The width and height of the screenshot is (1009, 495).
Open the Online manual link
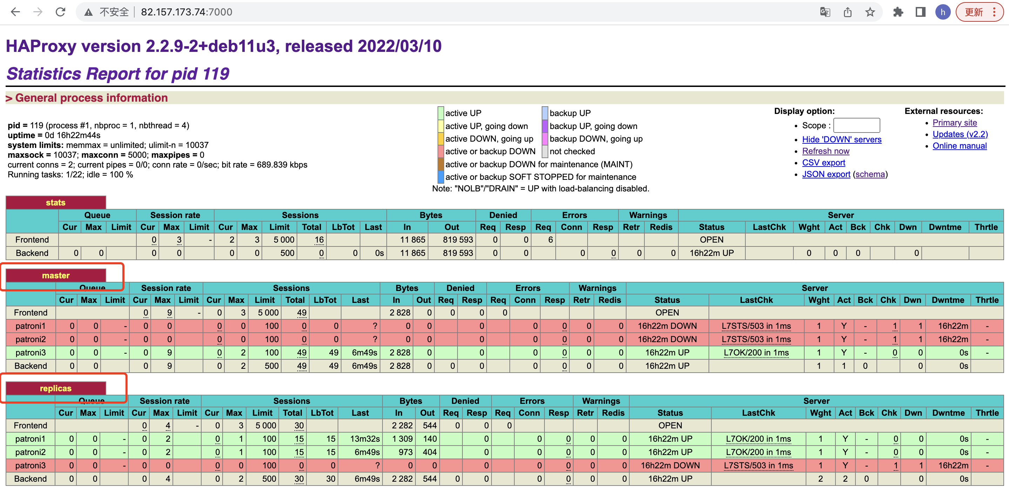[x=959, y=146]
